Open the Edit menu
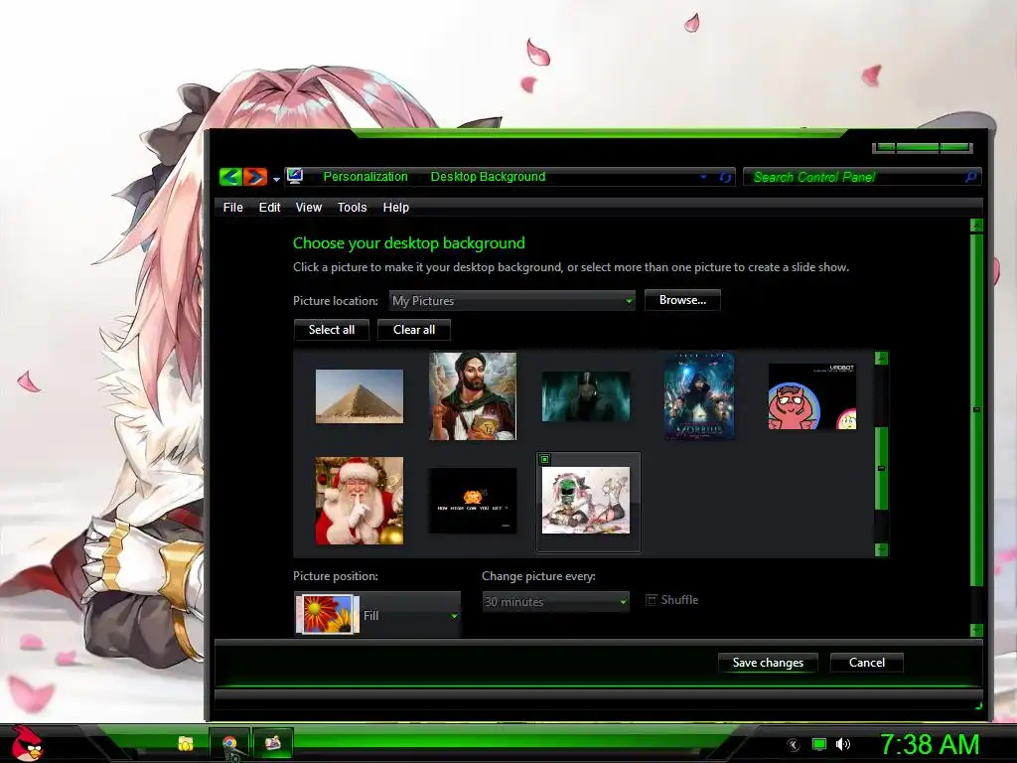The image size is (1017, 763). tap(269, 207)
